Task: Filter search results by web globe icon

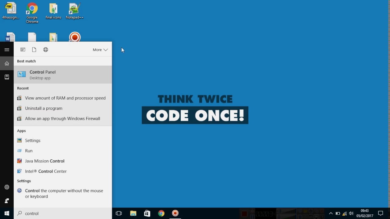Action: click(46, 50)
